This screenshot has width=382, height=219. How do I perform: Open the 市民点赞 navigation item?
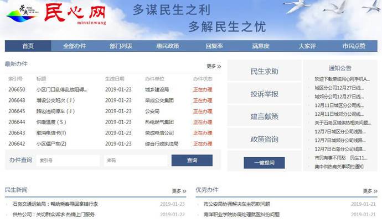(354, 46)
